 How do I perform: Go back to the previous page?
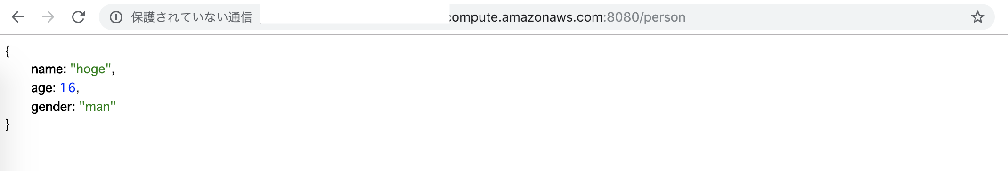[x=18, y=17]
